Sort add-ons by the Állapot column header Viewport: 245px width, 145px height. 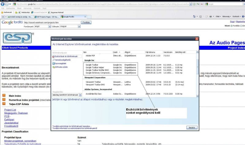(134, 52)
